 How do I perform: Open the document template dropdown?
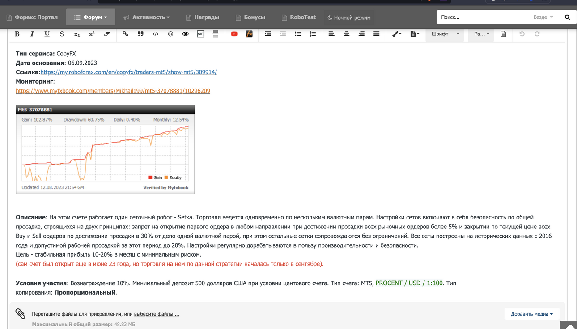tap(415, 34)
